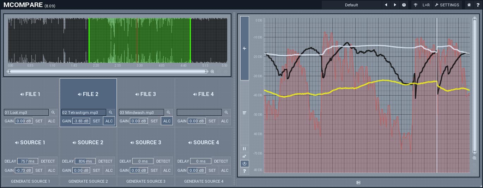
Task: Open the A/B comparison icon next to L+R
Action: tap(416, 5)
